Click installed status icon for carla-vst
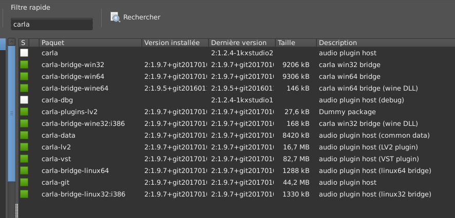The image size is (455, 218). point(24,159)
